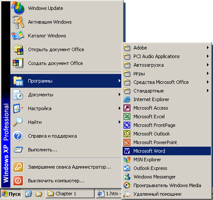Expand the Настройка submenu arrow
213x200 pixels.
pos(120,108)
